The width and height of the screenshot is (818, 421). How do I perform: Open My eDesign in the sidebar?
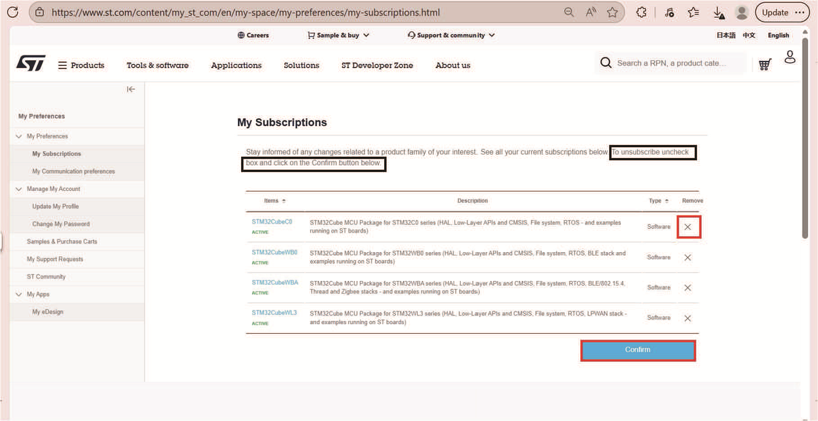48,312
